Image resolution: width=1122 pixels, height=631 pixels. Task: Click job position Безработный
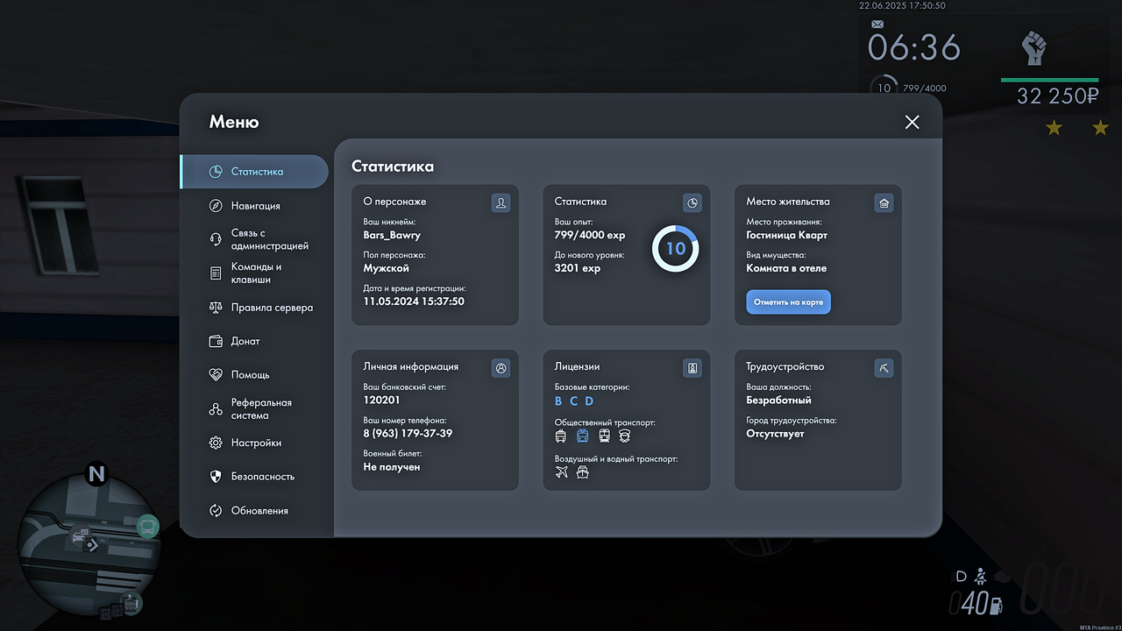(x=778, y=400)
